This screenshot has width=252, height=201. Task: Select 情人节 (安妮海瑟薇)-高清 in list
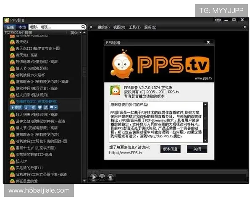[37, 128]
